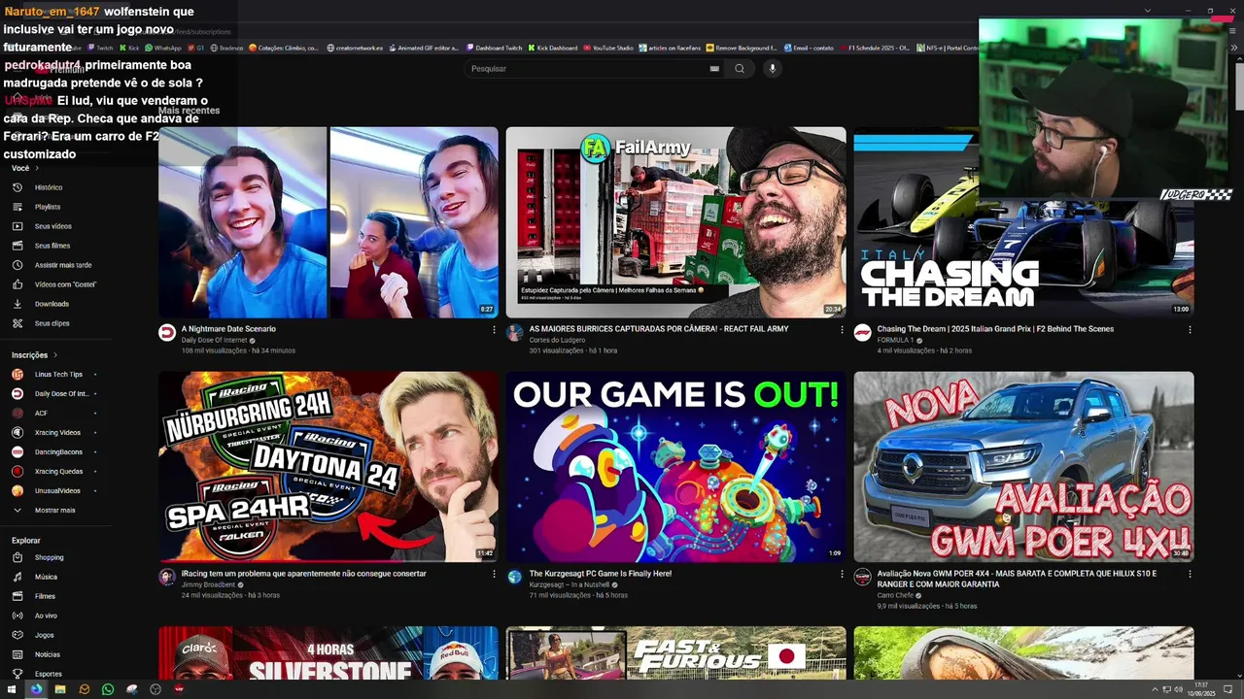Open options menu for iRacing problema video

494,574
